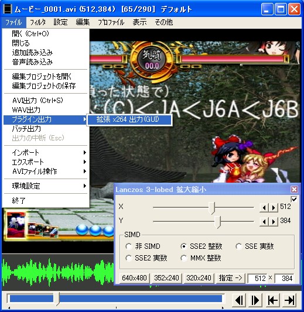Open the フィルタ menu
304x312 pixels.
tap(37, 22)
